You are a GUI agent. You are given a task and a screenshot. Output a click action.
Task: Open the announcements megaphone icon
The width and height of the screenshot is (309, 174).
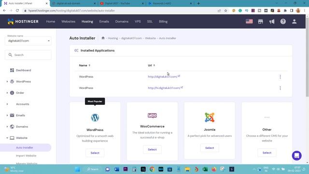tap(272, 21)
